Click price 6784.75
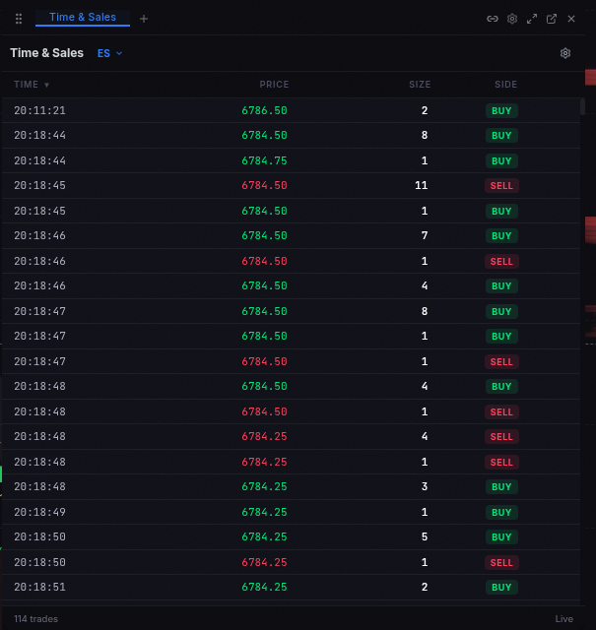The width and height of the screenshot is (596, 630). click(x=264, y=160)
